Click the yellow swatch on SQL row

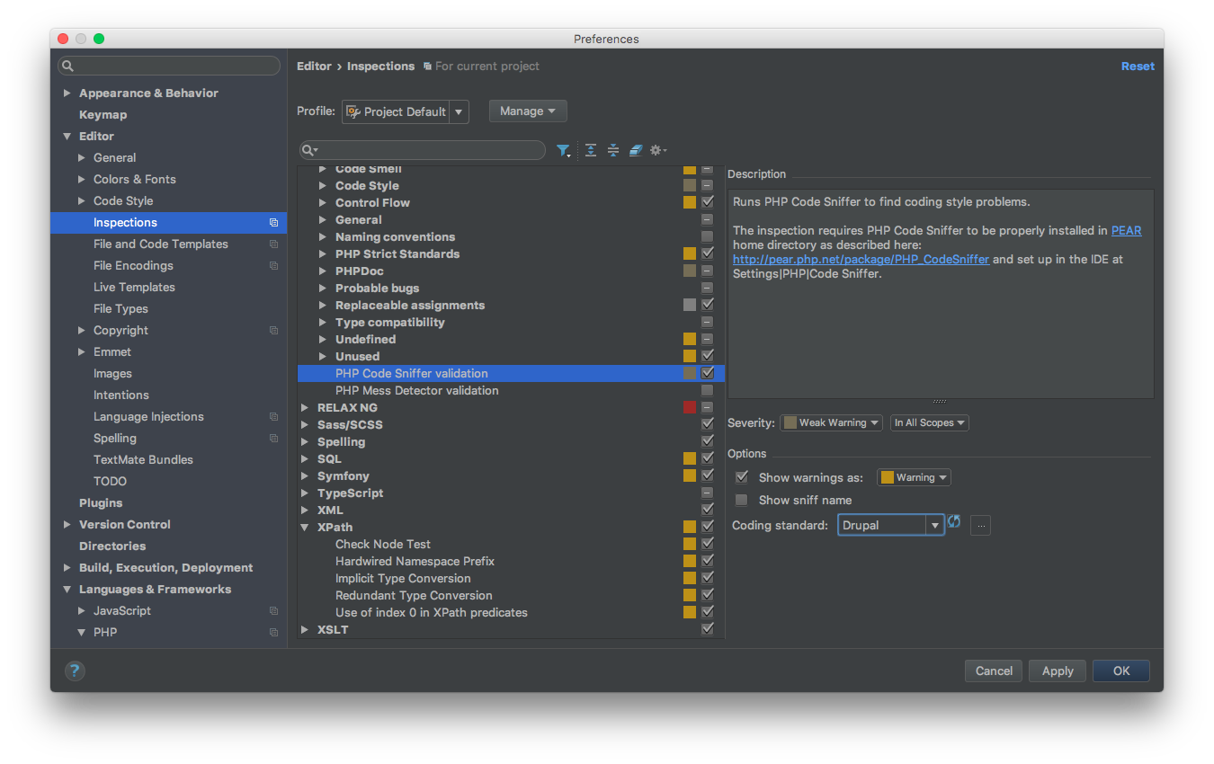690,458
